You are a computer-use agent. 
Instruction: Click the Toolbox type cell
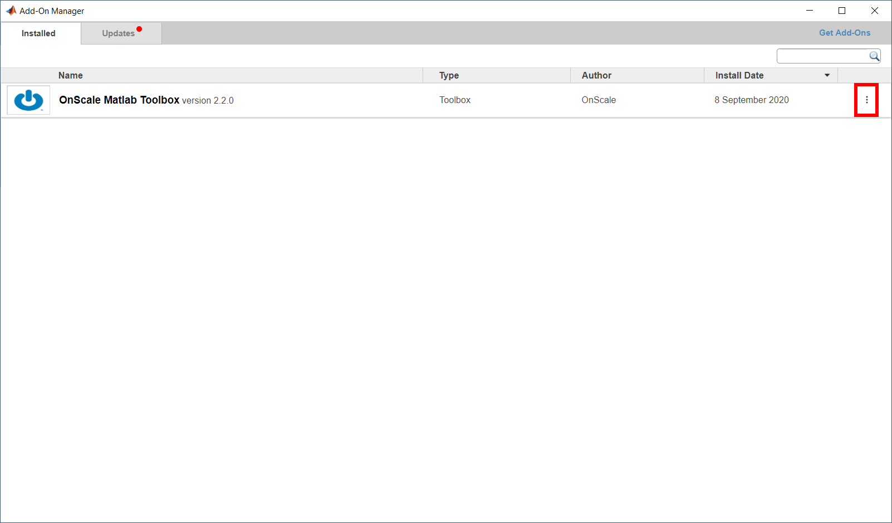tap(455, 100)
